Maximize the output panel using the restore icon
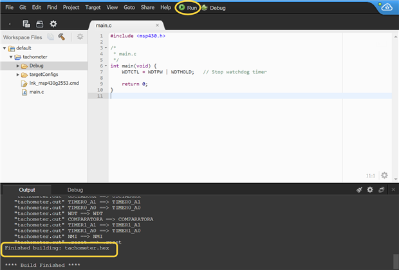The image size is (399, 270). click(381, 190)
